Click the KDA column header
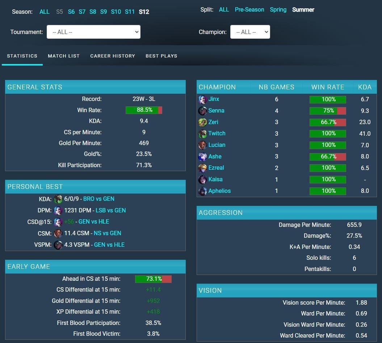Screen dimensions: 382x343 coord(365,87)
